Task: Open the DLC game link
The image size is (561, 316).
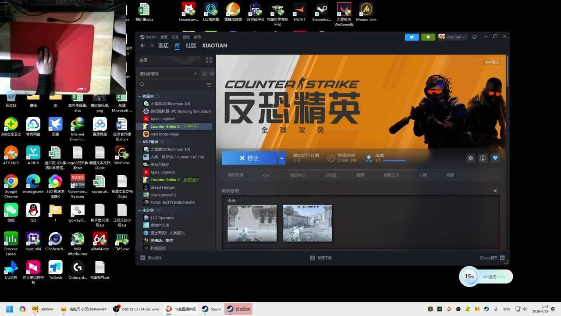Action: point(266,175)
